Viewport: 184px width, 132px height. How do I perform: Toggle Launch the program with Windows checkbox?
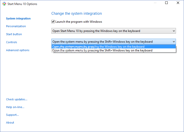tap(53, 22)
